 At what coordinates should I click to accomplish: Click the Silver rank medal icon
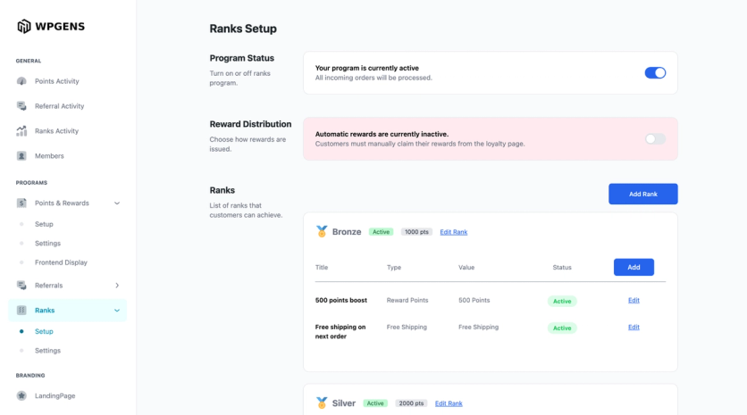322,403
